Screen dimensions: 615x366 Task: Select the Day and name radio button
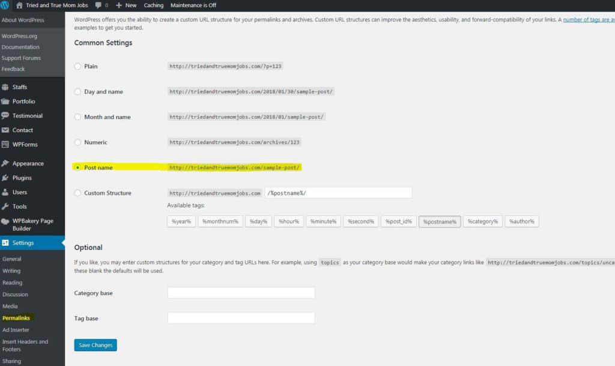click(x=77, y=91)
